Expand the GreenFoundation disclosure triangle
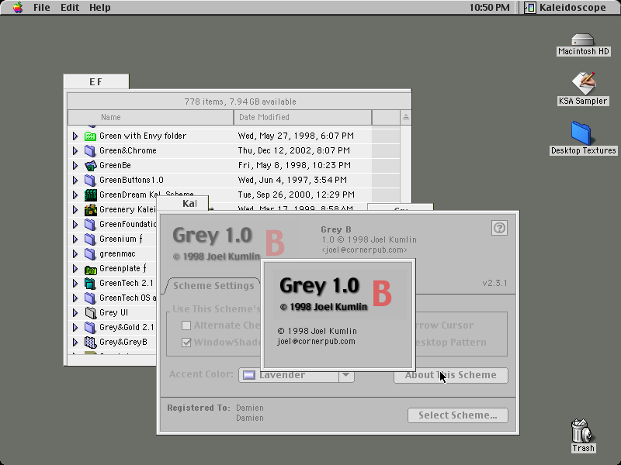The width and height of the screenshot is (621, 465). tap(75, 224)
